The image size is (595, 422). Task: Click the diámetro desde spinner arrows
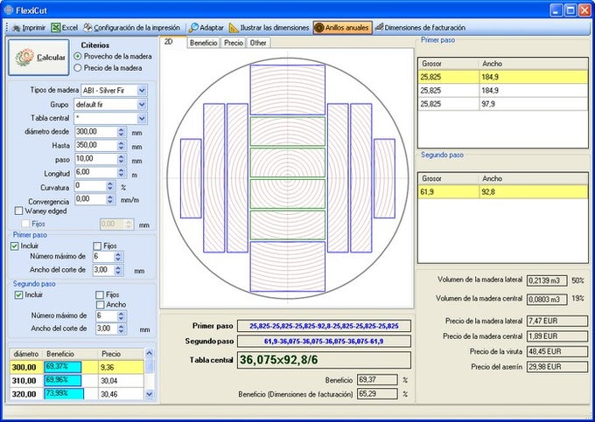coord(121,132)
